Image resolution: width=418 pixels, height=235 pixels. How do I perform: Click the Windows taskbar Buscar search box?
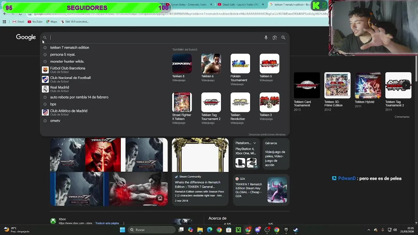click(151, 230)
